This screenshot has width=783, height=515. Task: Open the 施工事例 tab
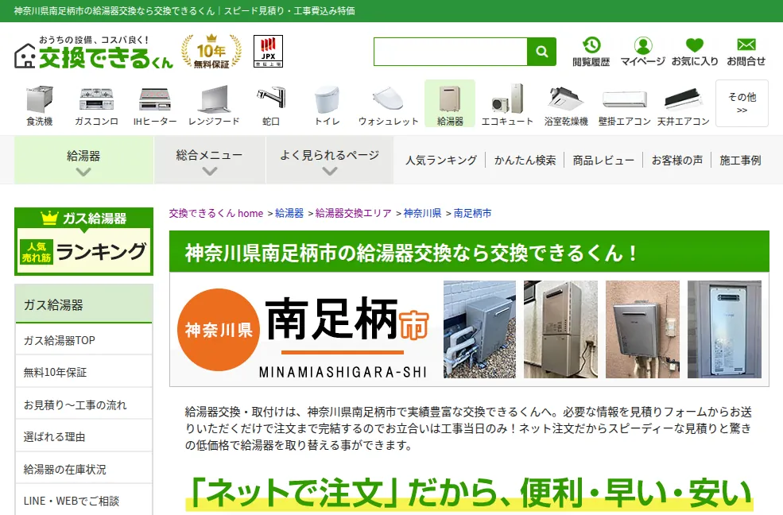[740, 161]
